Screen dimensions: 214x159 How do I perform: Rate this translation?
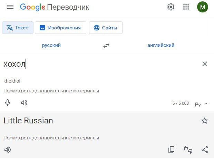pos(188,150)
